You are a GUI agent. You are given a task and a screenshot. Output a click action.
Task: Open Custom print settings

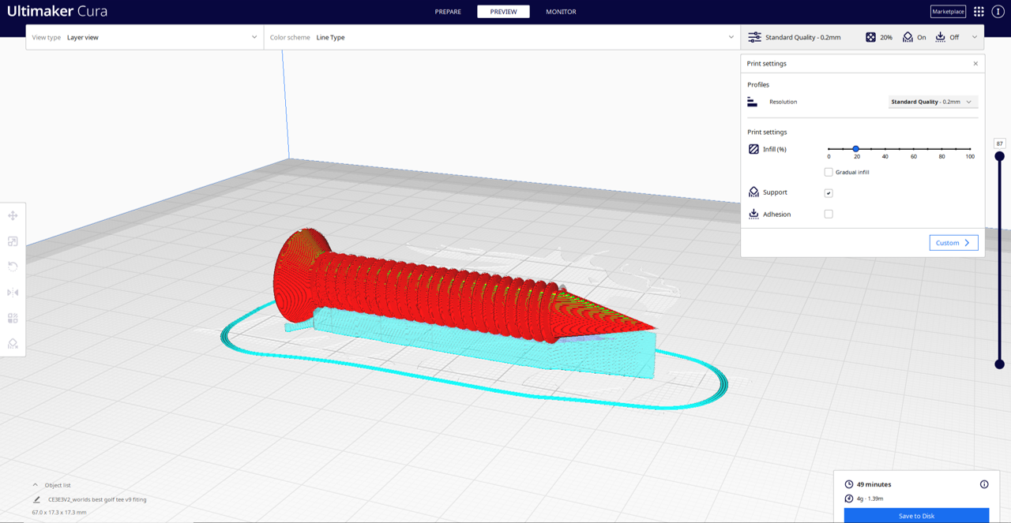tap(953, 242)
